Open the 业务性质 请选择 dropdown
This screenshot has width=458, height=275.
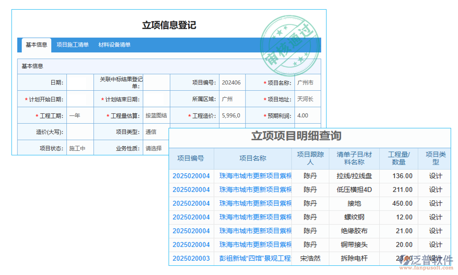pos(153,148)
